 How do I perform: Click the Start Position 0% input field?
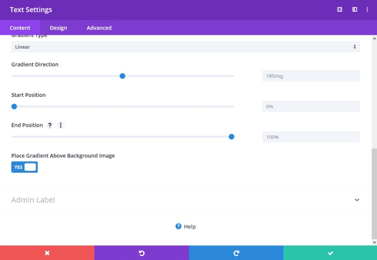point(311,106)
